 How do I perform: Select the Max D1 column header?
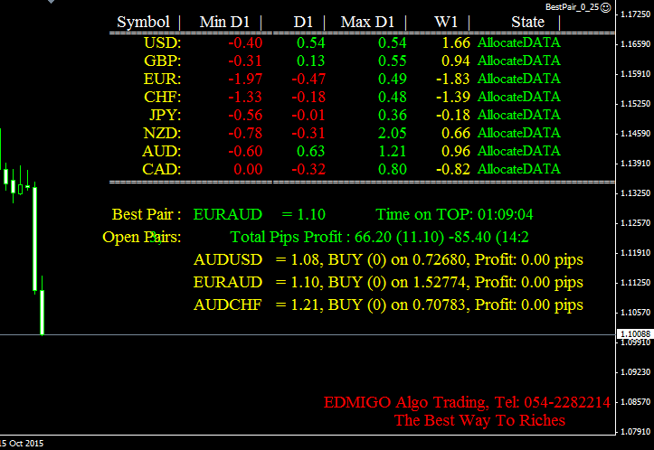(x=367, y=22)
